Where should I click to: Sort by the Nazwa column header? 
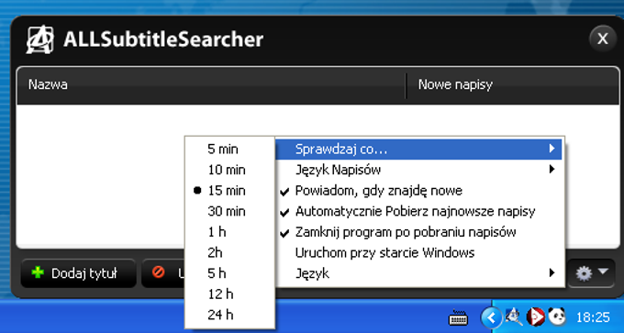click(211, 84)
